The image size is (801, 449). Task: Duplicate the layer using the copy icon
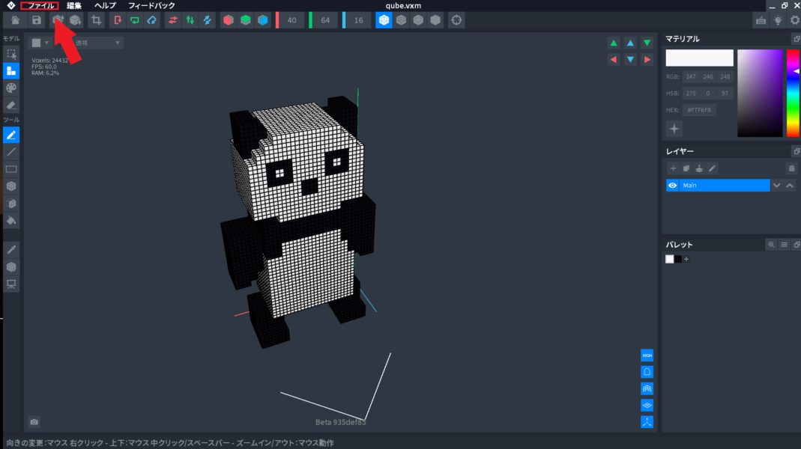tap(686, 168)
